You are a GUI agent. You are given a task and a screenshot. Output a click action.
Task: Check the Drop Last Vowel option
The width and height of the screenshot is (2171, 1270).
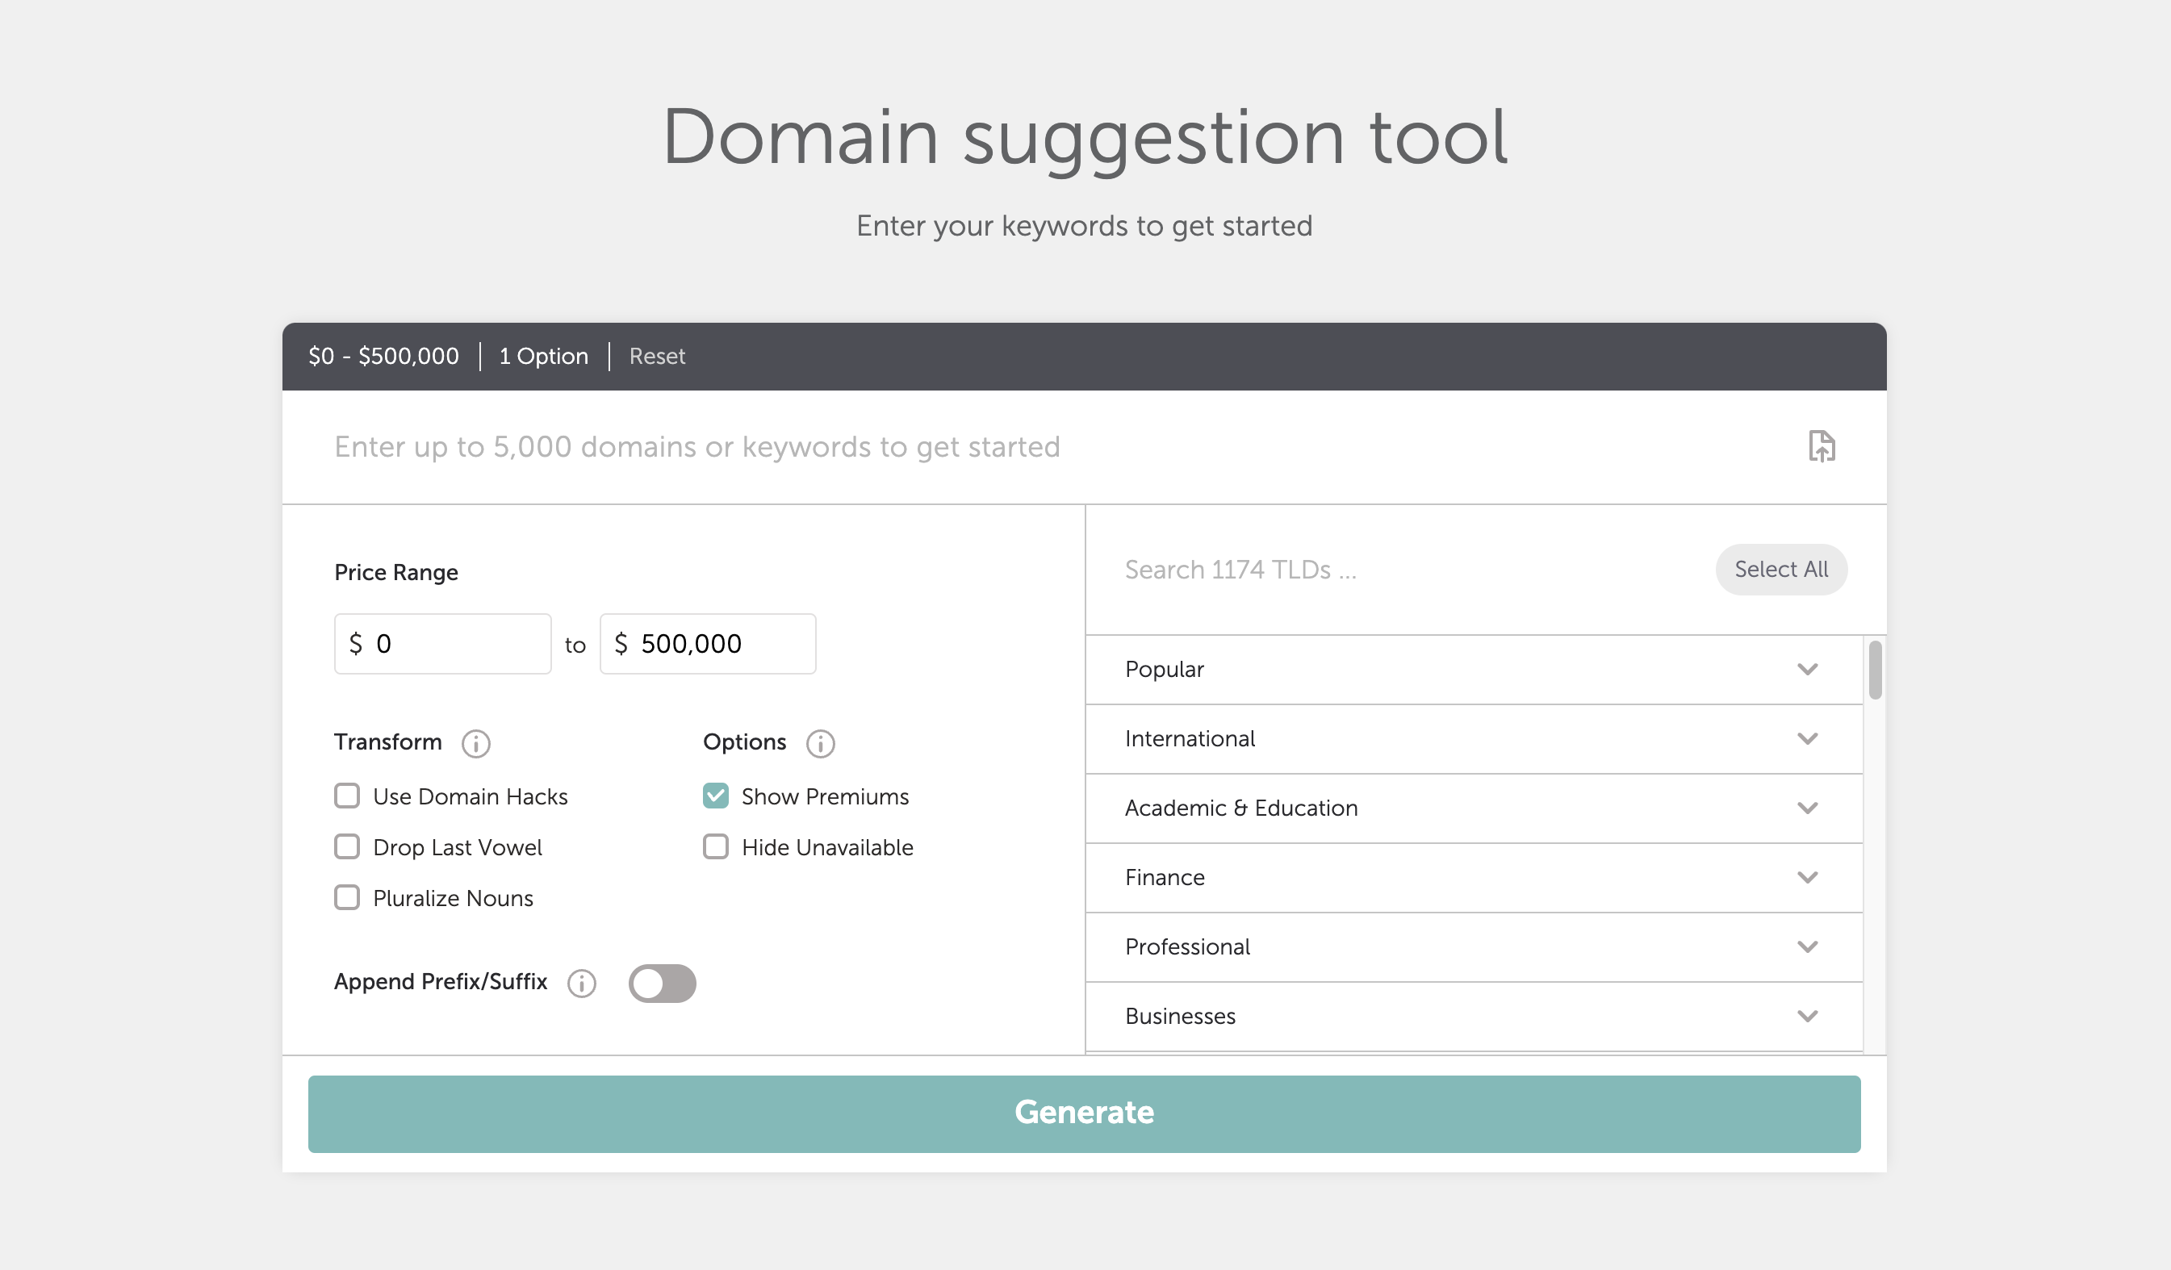point(347,846)
